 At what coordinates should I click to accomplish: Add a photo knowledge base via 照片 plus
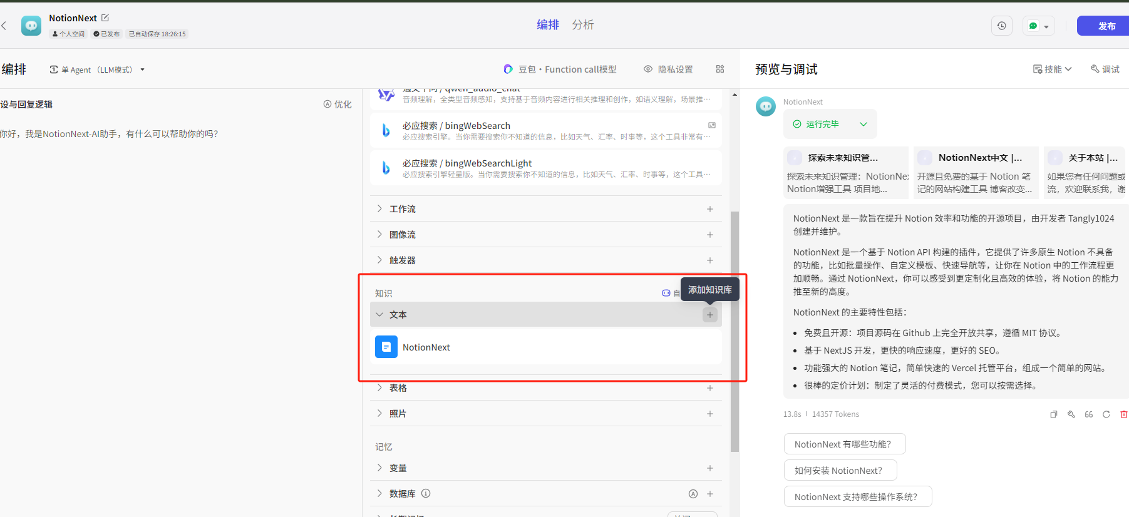[710, 414]
